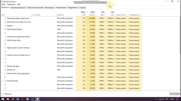Expand the Runtime Broker process group
The height and width of the screenshot is (101, 181).
click(2, 81)
